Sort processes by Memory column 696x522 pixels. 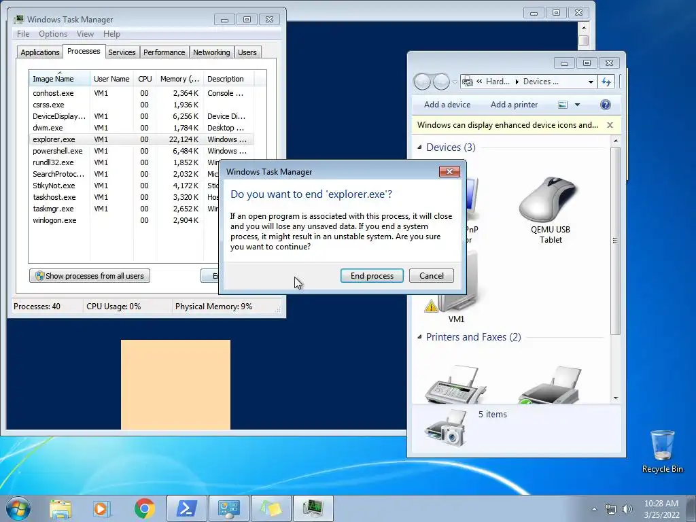point(179,79)
